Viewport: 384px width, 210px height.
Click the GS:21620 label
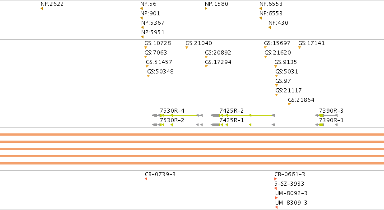278,53
